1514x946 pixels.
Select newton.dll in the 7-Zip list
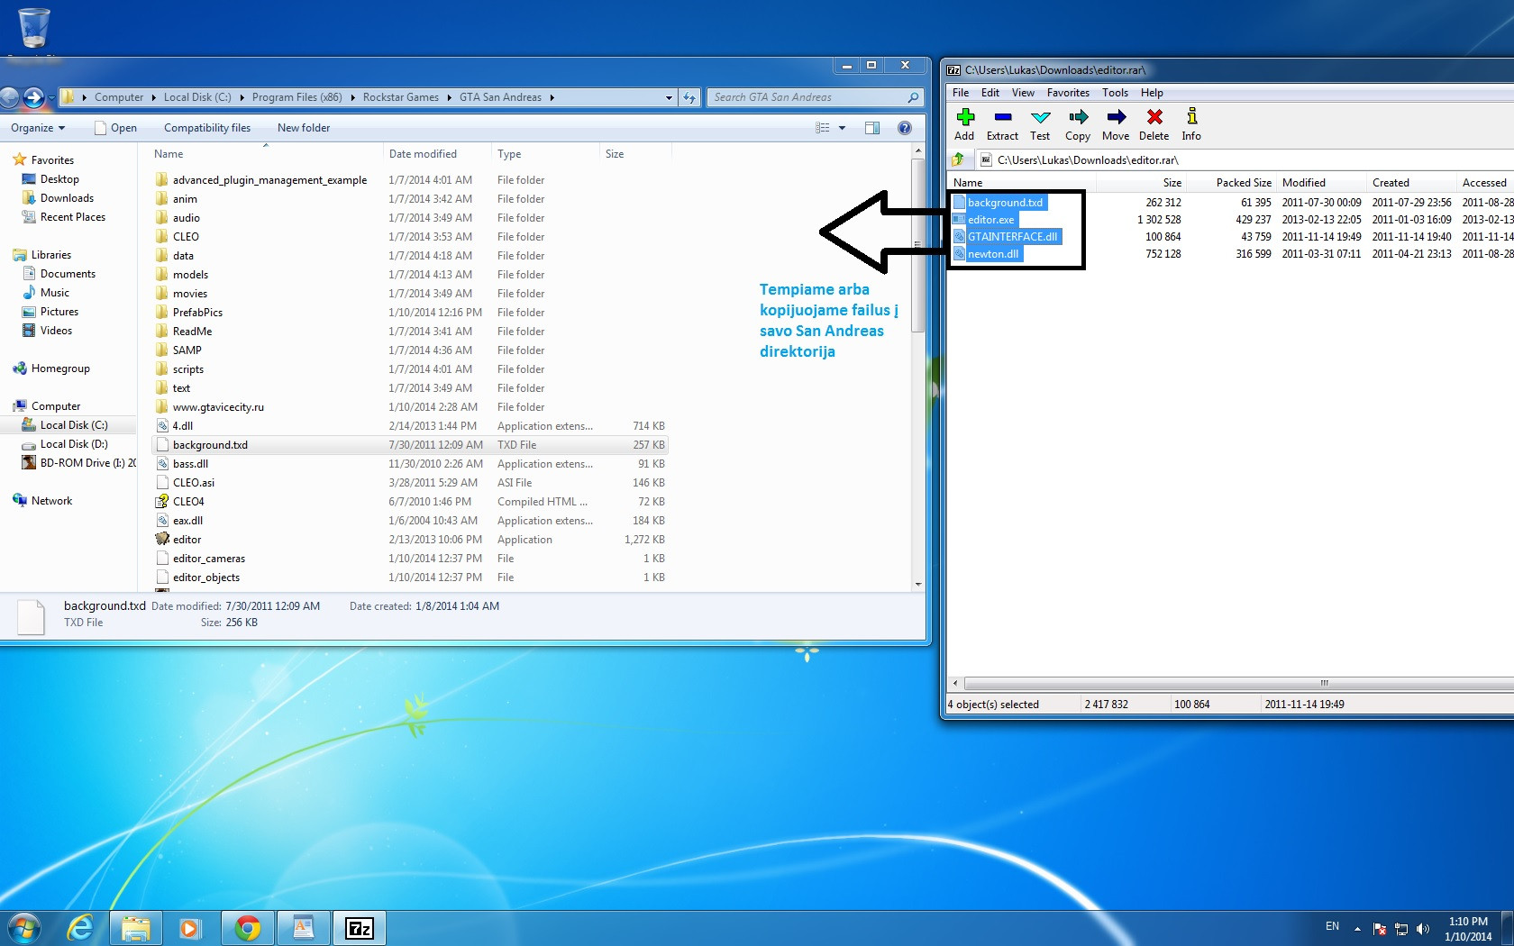[x=987, y=254]
